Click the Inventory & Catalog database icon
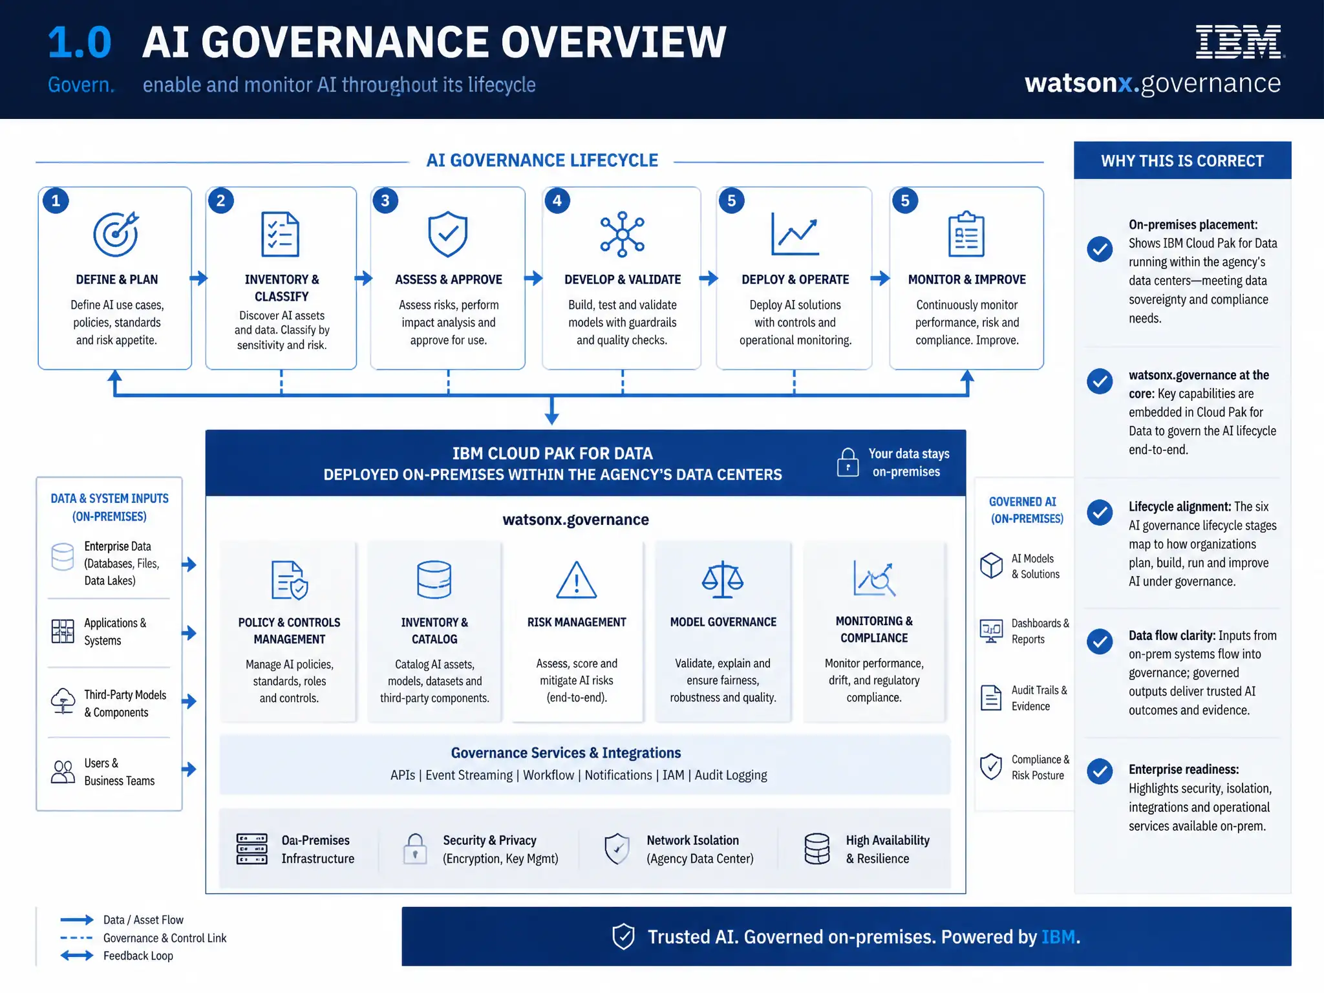 (434, 579)
